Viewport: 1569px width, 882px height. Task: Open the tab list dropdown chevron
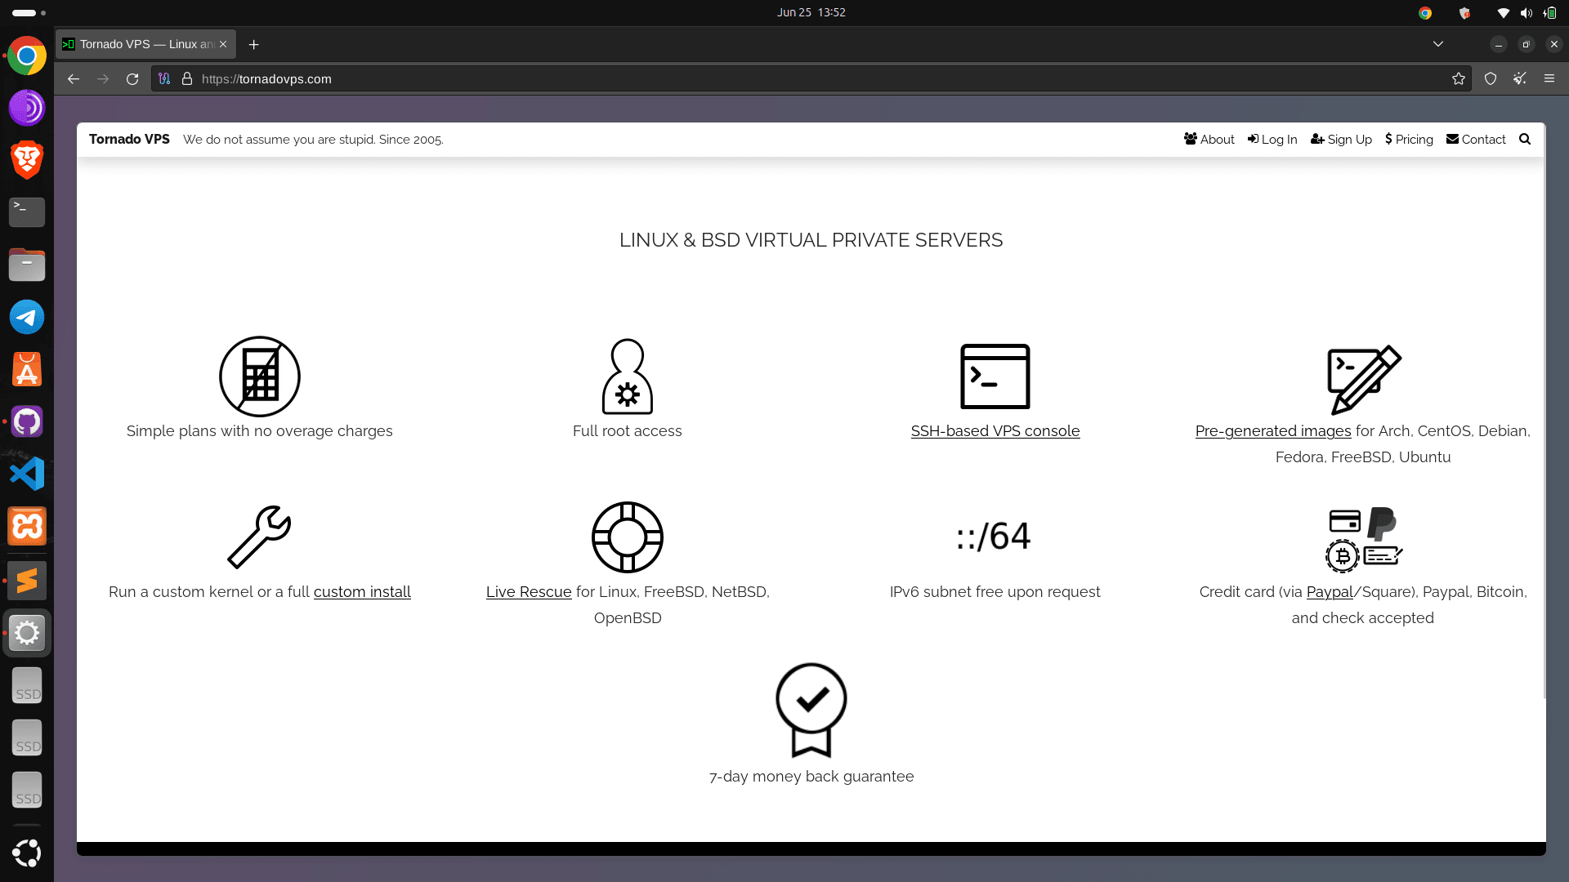[x=1438, y=44]
